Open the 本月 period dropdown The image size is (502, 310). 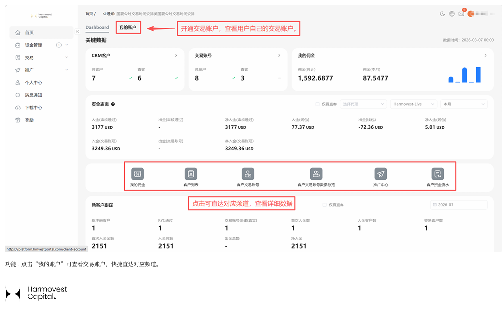(x=464, y=104)
